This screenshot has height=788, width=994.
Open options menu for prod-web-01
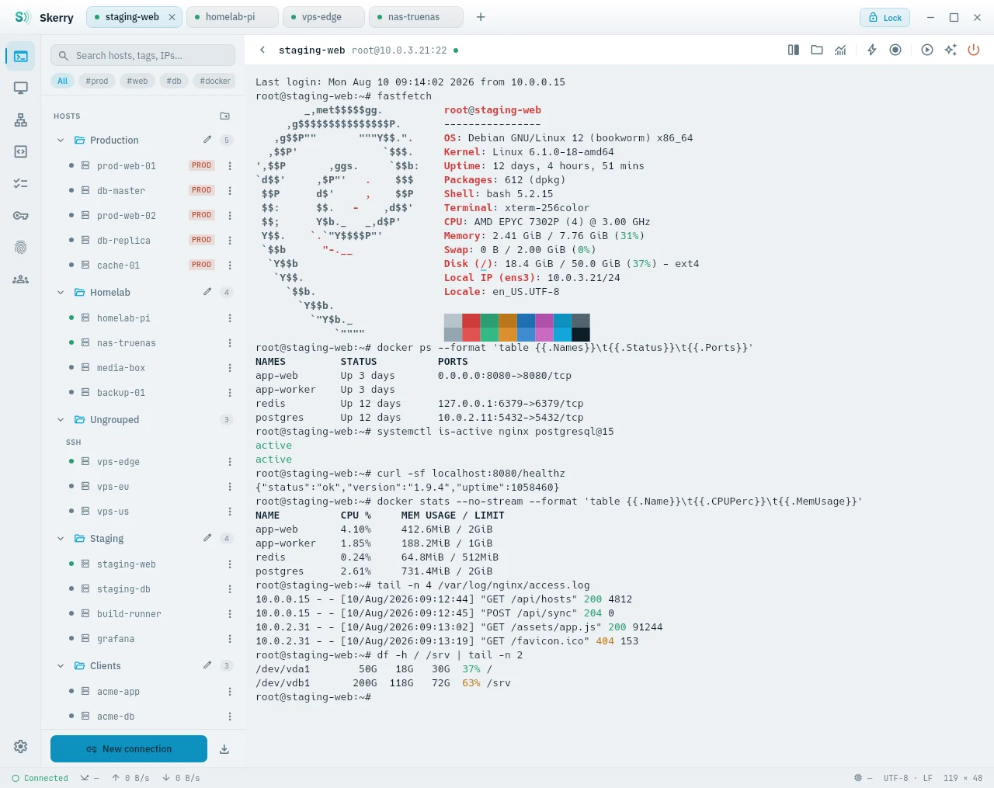(230, 165)
